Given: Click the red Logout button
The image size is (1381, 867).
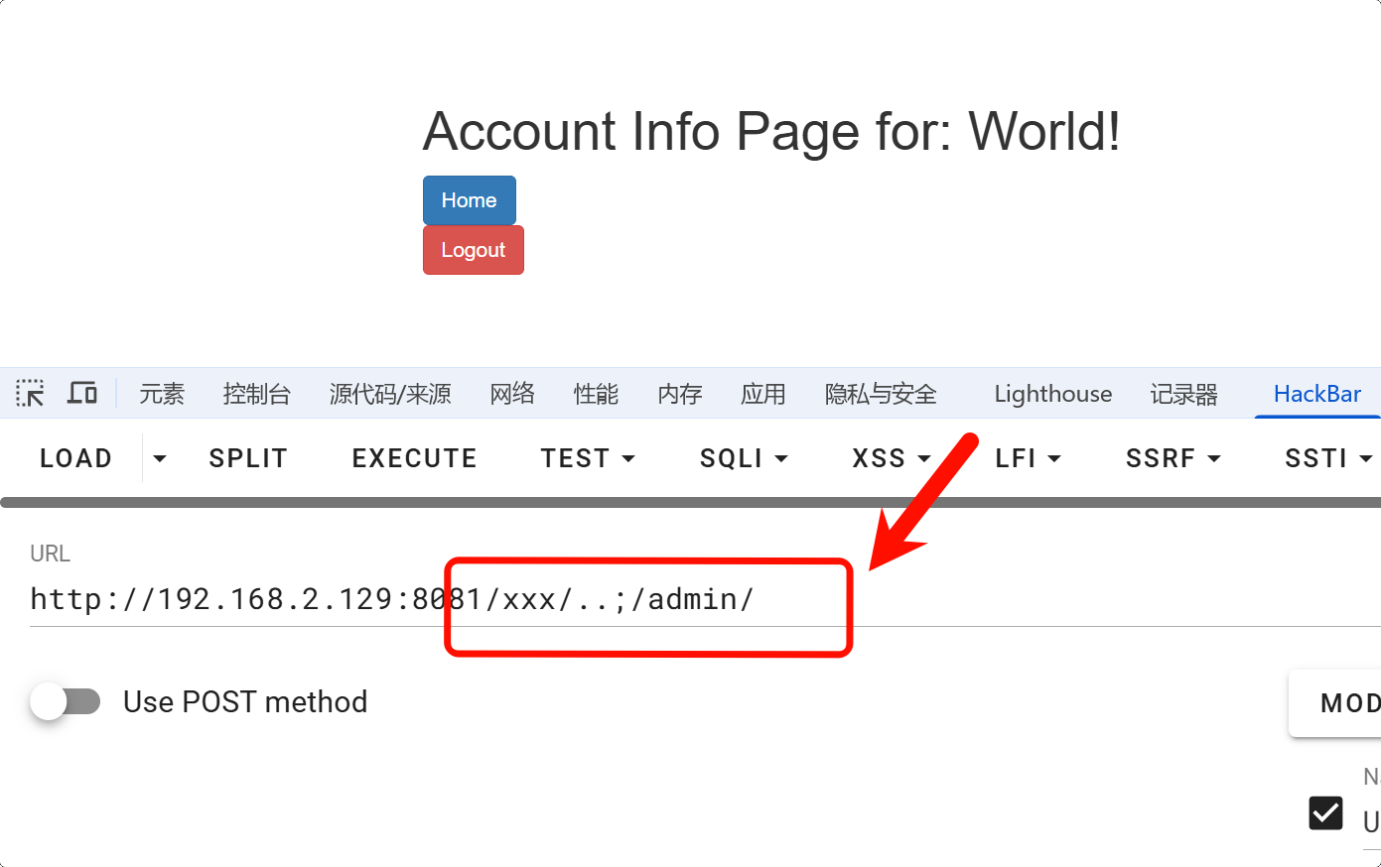Looking at the screenshot, I should 473,250.
